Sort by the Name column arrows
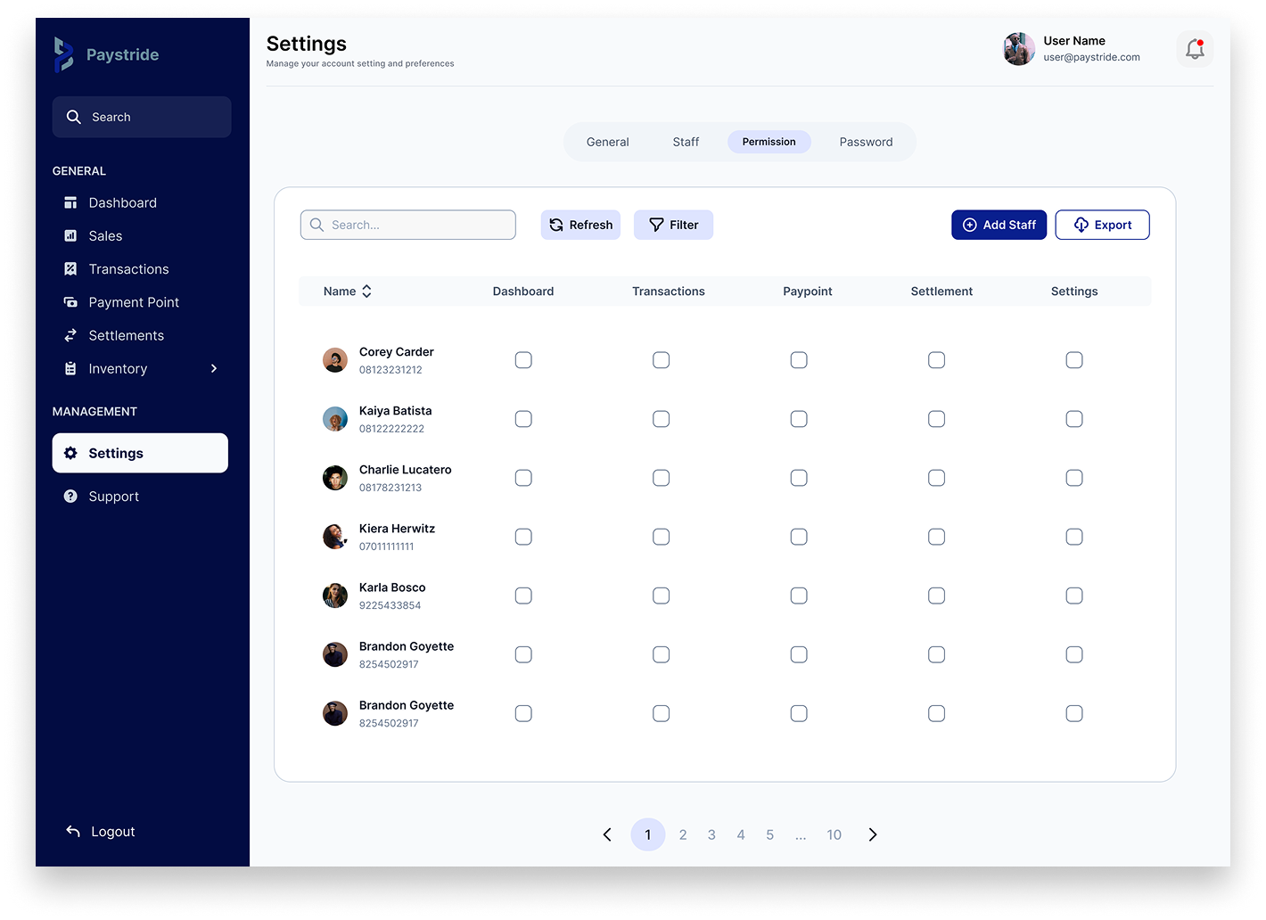This screenshot has width=1266, height=920. tap(366, 292)
